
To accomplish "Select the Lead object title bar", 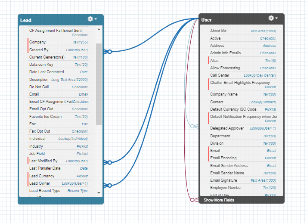I will (x=52, y=20).
